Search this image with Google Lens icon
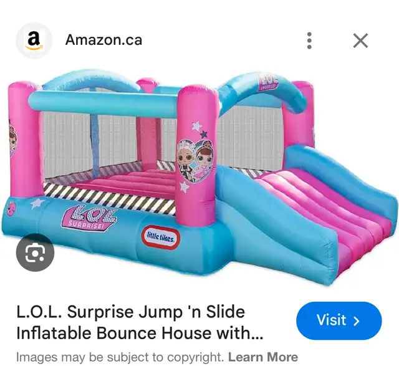 coord(35,253)
